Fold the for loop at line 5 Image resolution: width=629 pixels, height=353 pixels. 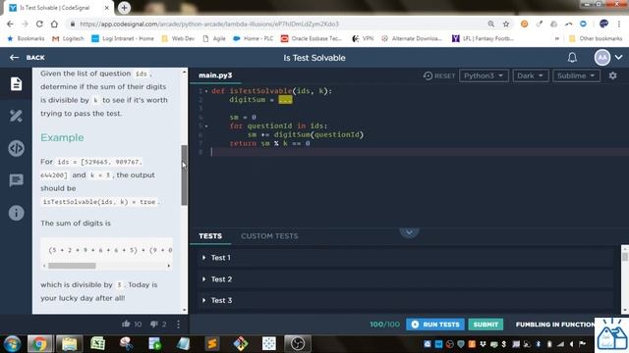point(206,126)
